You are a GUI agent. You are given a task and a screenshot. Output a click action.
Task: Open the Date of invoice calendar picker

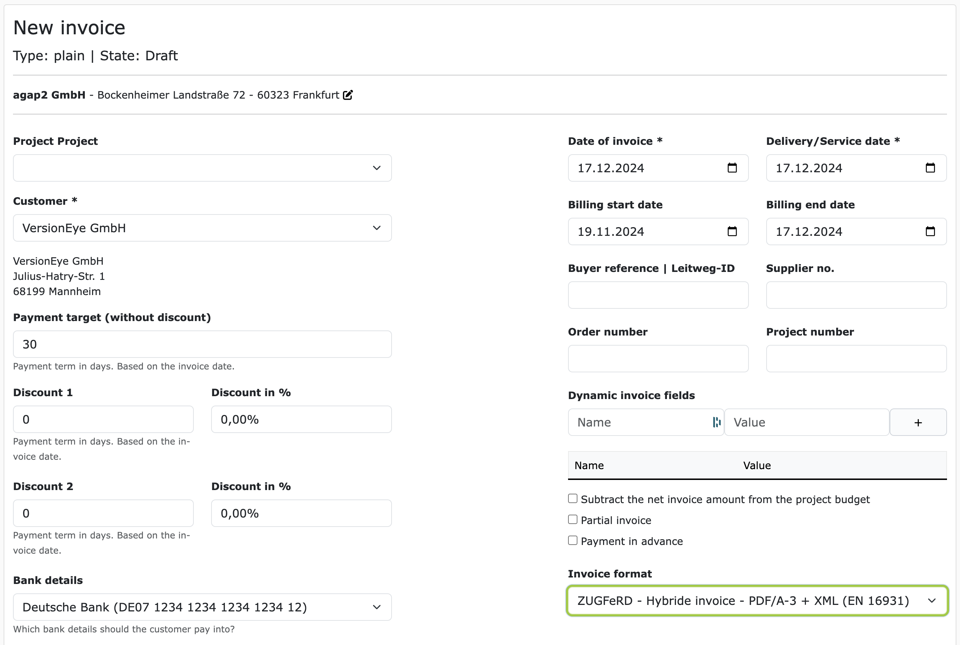click(732, 168)
